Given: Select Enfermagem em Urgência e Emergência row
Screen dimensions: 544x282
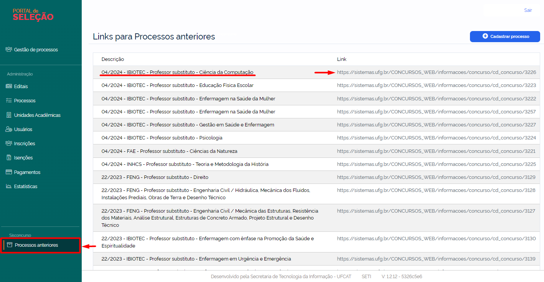Looking at the screenshot, I should (317, 259).
